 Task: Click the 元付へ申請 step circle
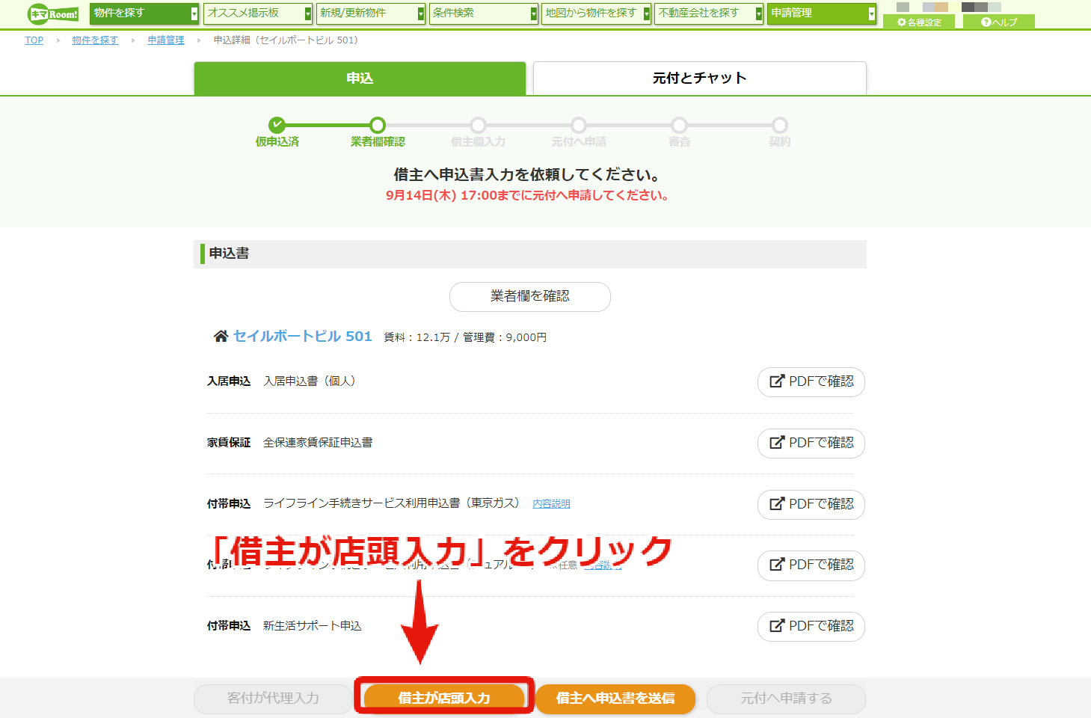pyautogui.click(x=579, y=125)
